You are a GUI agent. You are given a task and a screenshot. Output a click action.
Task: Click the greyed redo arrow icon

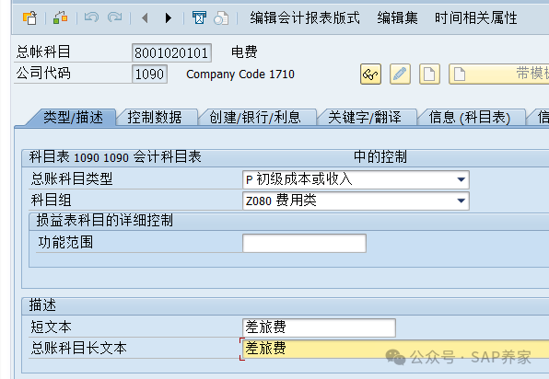[x=114, y=17]
